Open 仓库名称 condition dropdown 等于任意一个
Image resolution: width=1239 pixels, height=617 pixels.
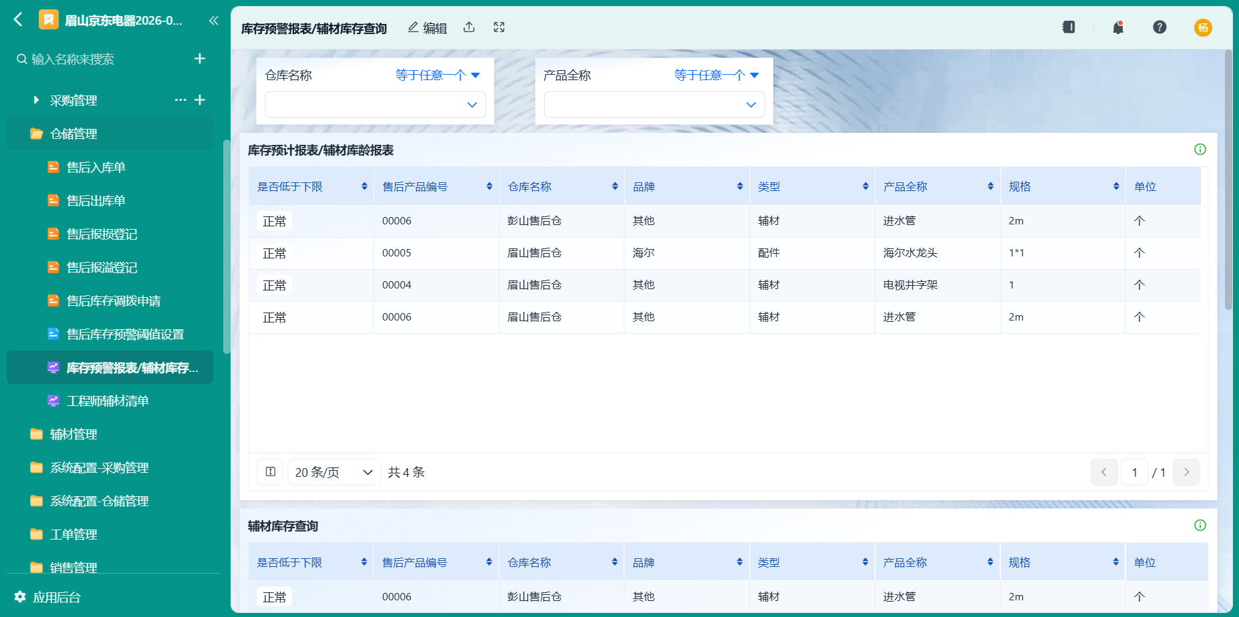(x=438, y=75)
